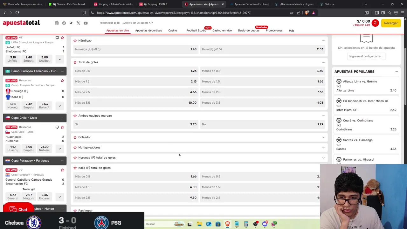Click the Recargar button
The height and width of the screenshot is (229, 407).
pos(391,23)
